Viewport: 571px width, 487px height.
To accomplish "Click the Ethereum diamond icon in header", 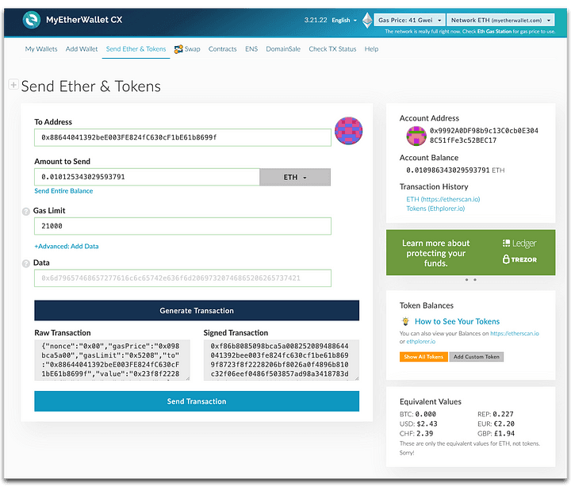I will pos(367,20).
